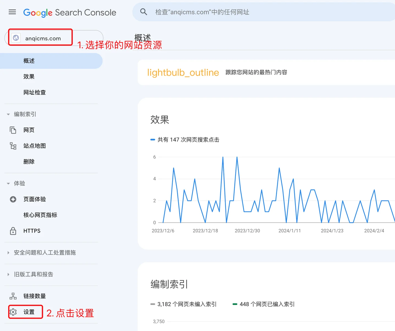The image size is (395, 331).
Task: Click the 2024/2/4 date on the chart axis
Action: click(x=374, y=231)
